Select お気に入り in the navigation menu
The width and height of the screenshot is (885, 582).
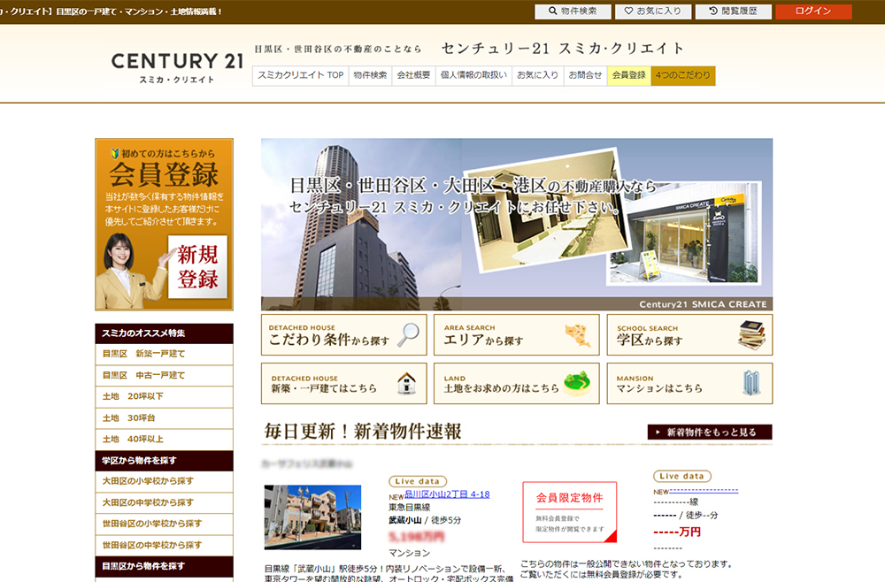538,75
